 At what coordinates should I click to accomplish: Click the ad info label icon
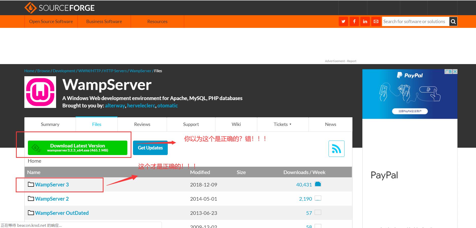[x=449, y=72]
